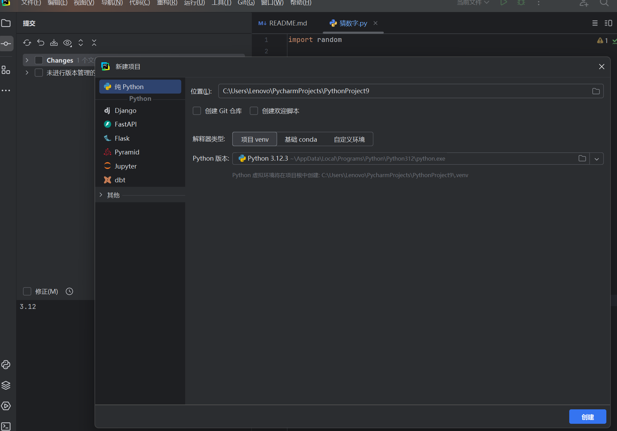Image resolution: width=617 pixels, height=431 pixels.
Task: Open Code With Me add-user icon
Action: [x=584, y=3]
